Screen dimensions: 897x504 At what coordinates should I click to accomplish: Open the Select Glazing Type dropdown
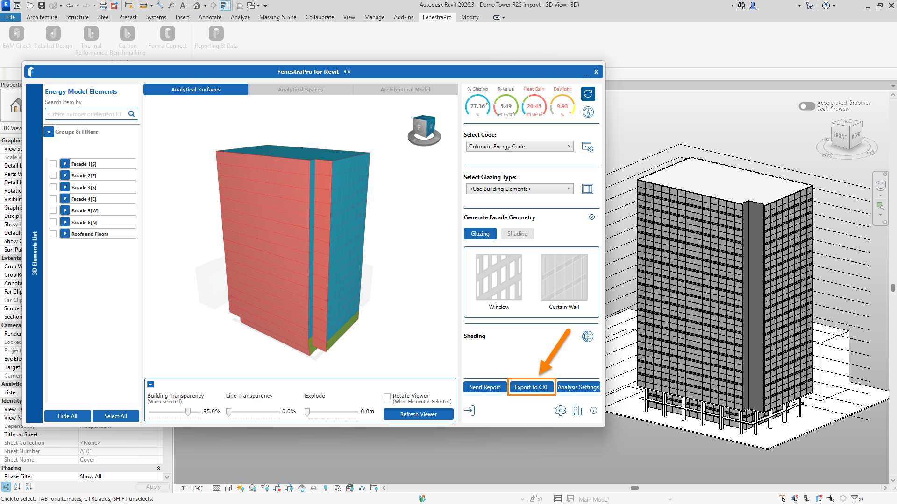click(520, 189)
